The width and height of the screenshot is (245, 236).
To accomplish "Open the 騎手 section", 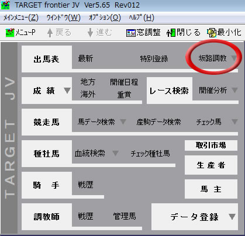I will pyautogui.click(x=47, y=185).
